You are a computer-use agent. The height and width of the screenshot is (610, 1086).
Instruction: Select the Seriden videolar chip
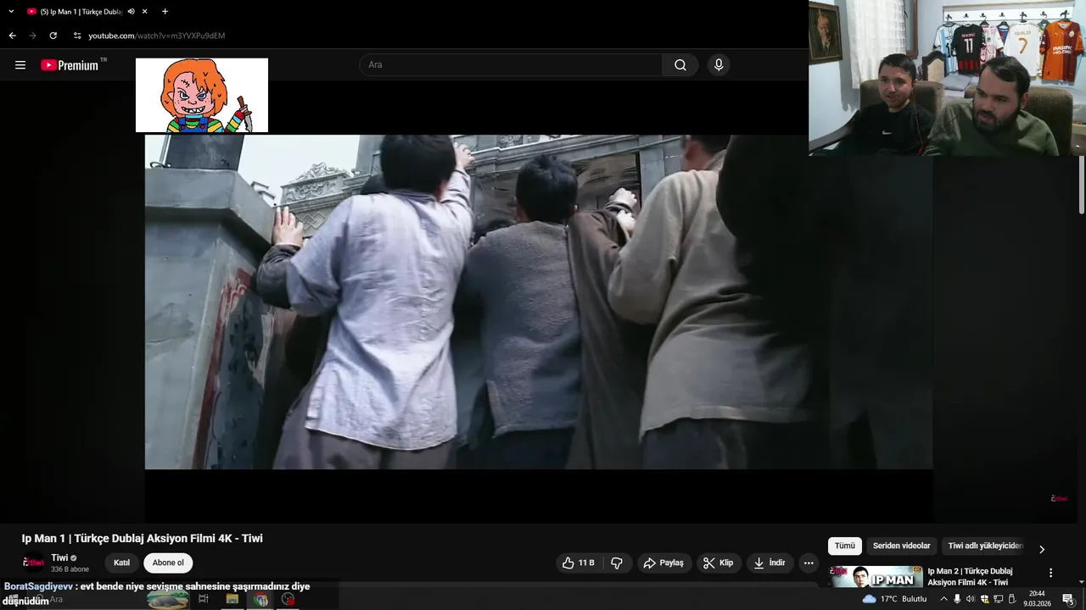click(902, 546)
